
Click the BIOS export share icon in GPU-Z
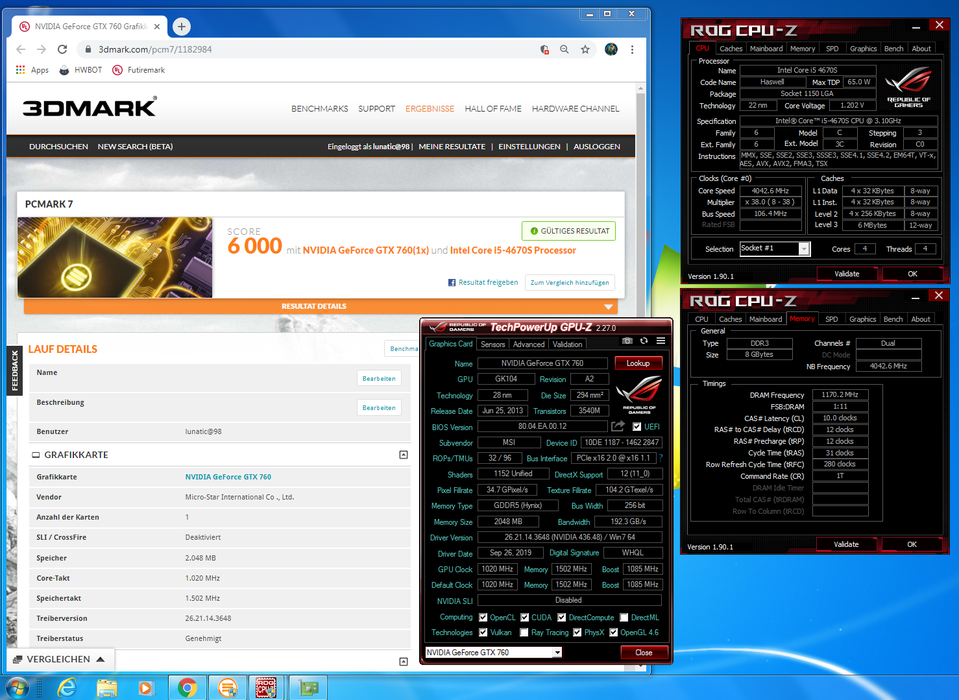(x=618, y=426)
